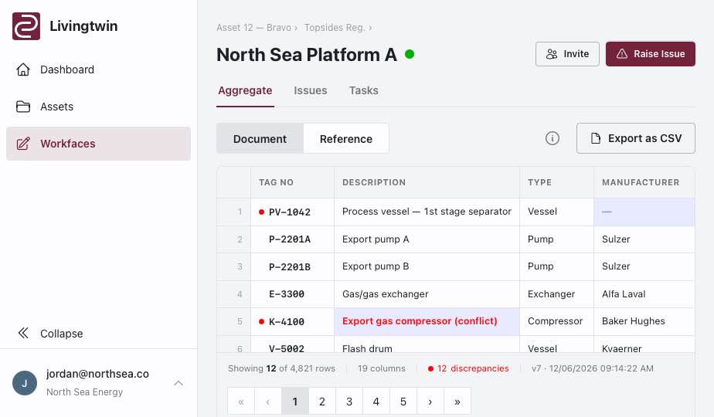Click the Alfa Laval manufacturer cell
Screen dimensions: 714x417
[x=644, y=294]
